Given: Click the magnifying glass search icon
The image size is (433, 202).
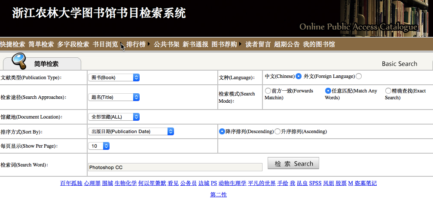Looking at the screenshot, I should 19,61.
